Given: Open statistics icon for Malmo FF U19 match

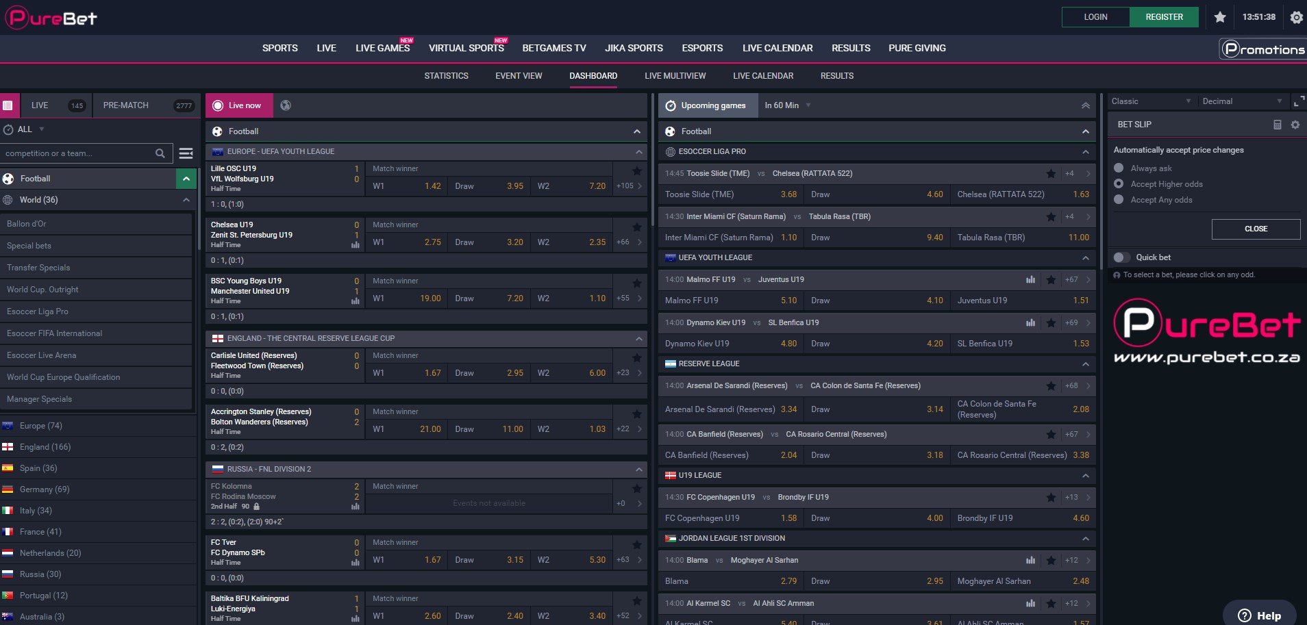Looking at the screenshot, I should [x=1030, y=279].
